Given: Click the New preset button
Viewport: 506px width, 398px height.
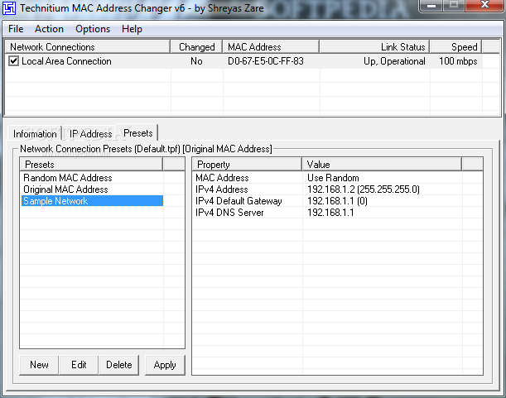Looking at the screenshot, I should 39,365.
